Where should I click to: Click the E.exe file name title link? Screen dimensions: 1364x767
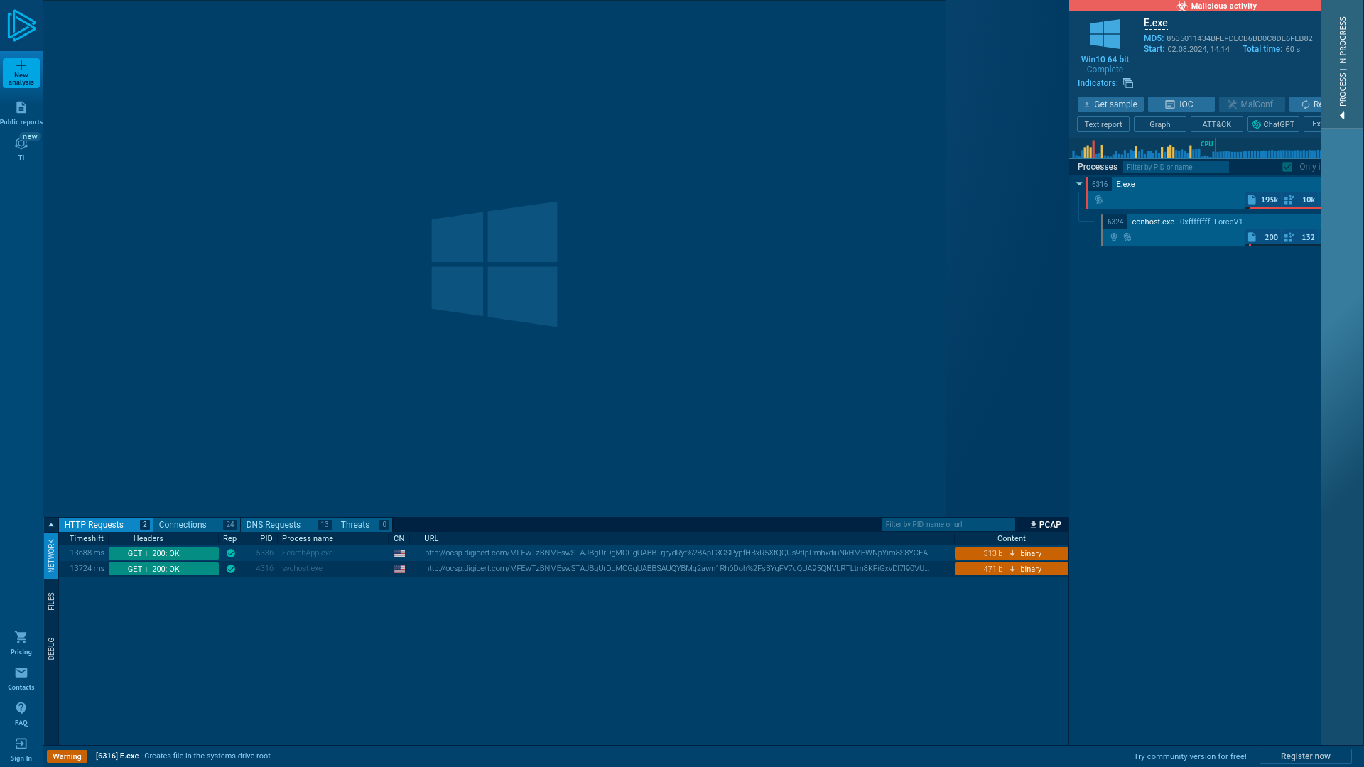tap(1155, 23)
